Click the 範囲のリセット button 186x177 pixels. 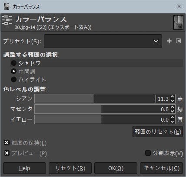pos(158,132)
